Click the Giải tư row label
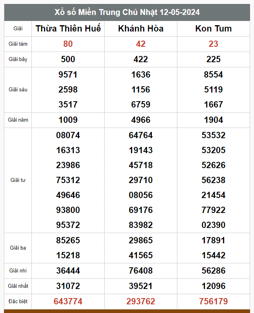The image size is (254, 313). (18, 180)
